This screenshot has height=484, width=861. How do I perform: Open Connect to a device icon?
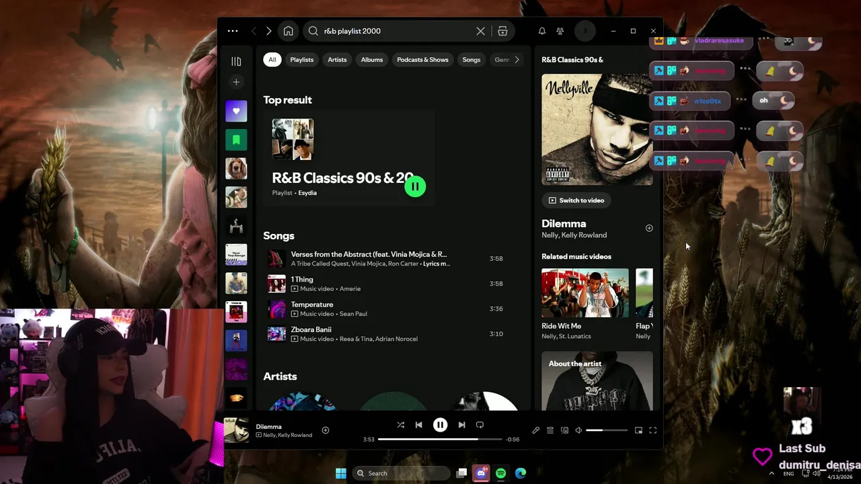(x=564, y=430)
